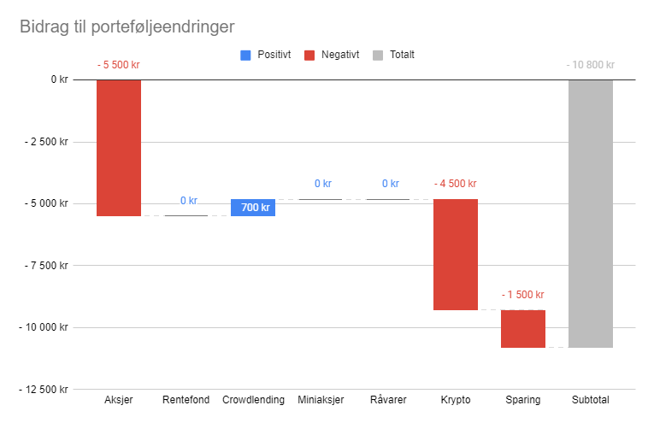Select the chart title Bidrag til porteføljeendringer
654x423 pixels.
click(127, 26)
